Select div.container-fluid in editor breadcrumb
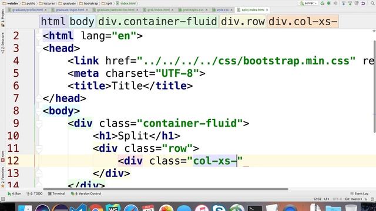The height and width of the screenshot is (211, 376). 157,22
